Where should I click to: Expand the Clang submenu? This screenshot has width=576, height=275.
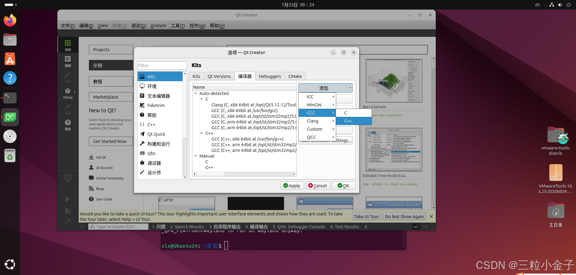[x=317, y=121]
